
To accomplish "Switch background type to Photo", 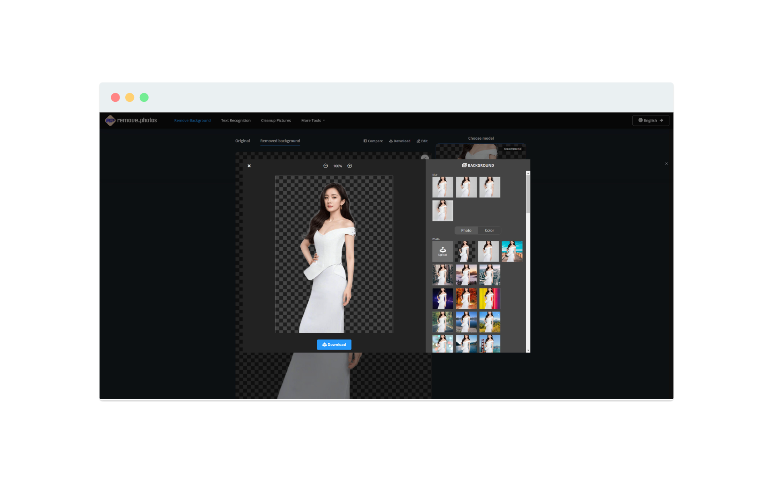I will tap(466, 230).
